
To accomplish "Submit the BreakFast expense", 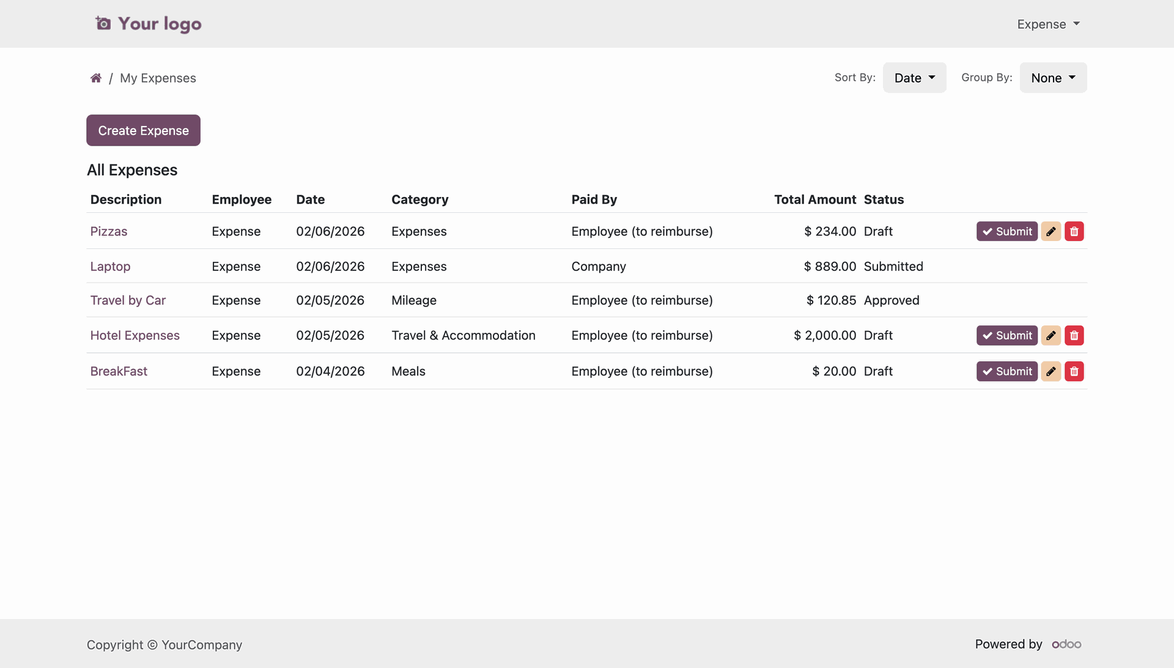I will click(1007, 371).
